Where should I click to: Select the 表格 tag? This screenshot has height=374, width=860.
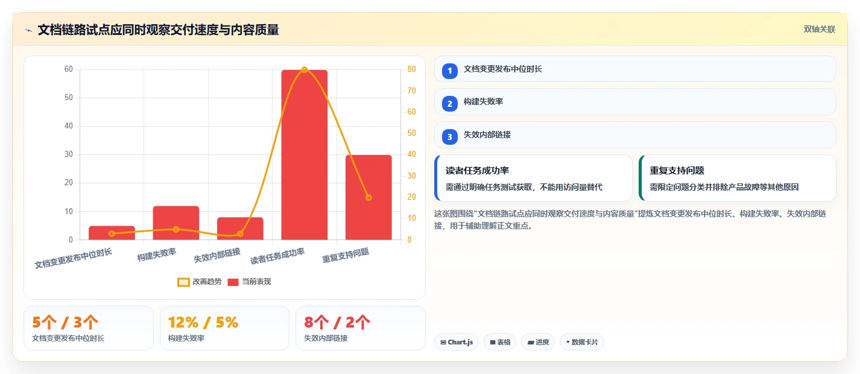(x=500, y=342)
